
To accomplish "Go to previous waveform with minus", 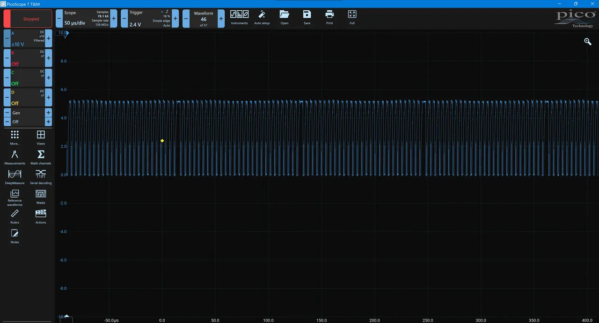I will coord(186,19).
